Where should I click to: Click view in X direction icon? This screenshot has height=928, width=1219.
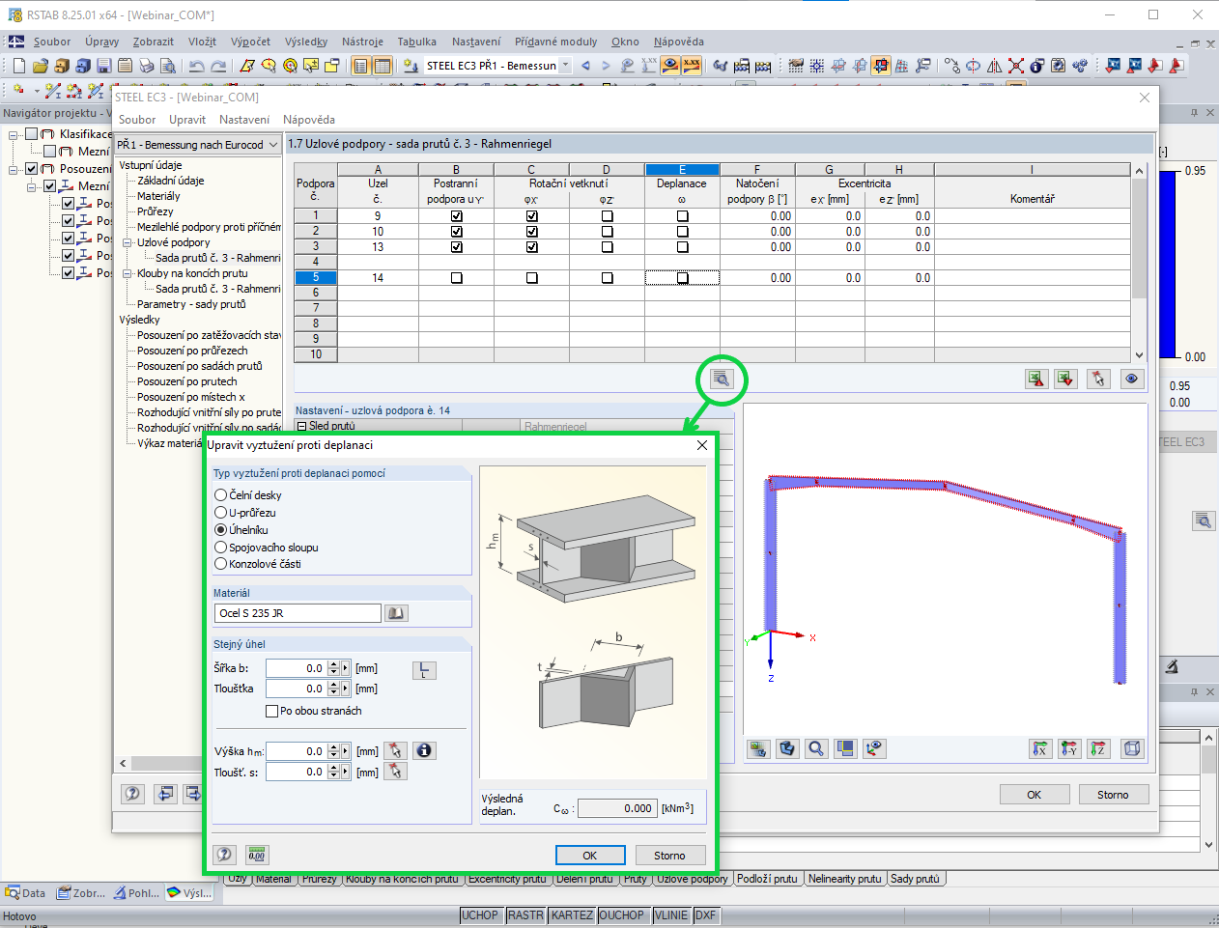tap(1039, 748)
